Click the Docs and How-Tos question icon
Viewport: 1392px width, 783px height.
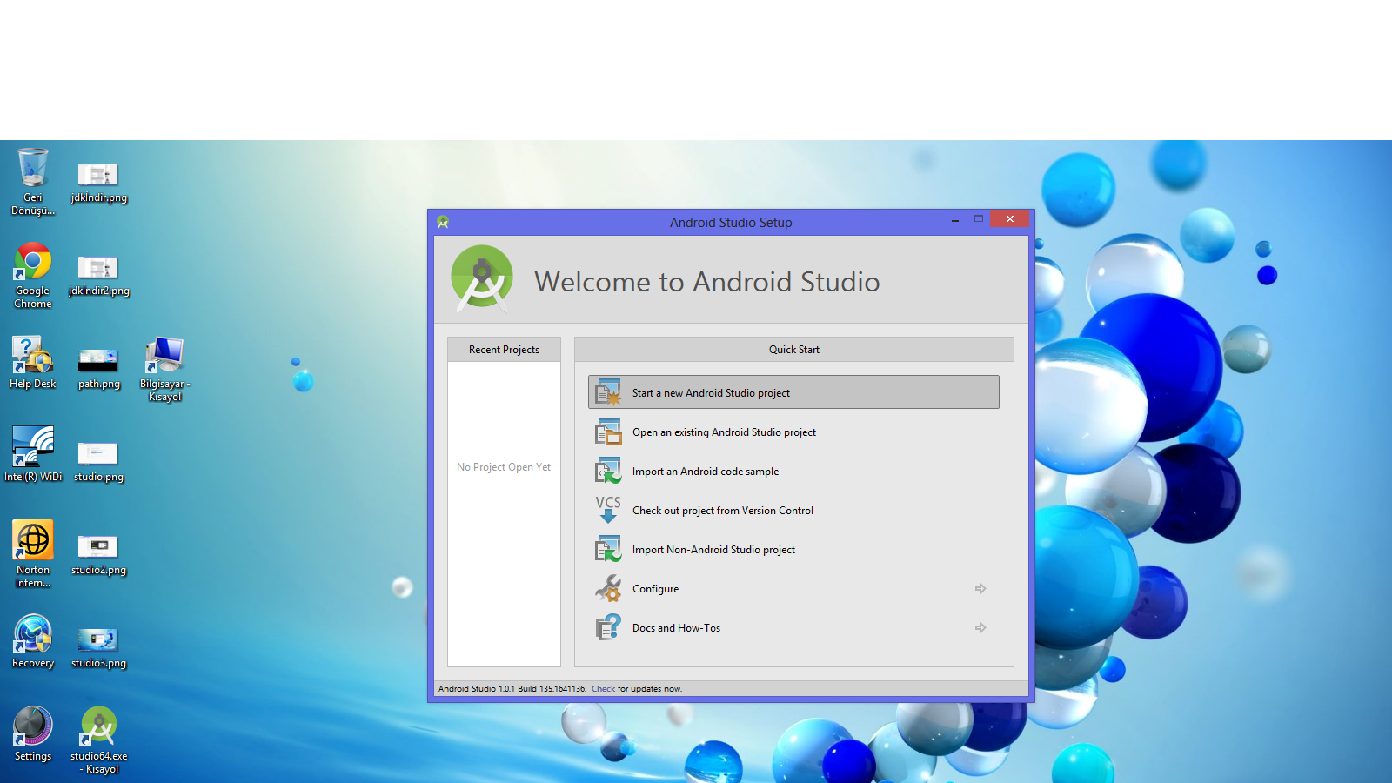pyautogui.click(x=608, y=627)
